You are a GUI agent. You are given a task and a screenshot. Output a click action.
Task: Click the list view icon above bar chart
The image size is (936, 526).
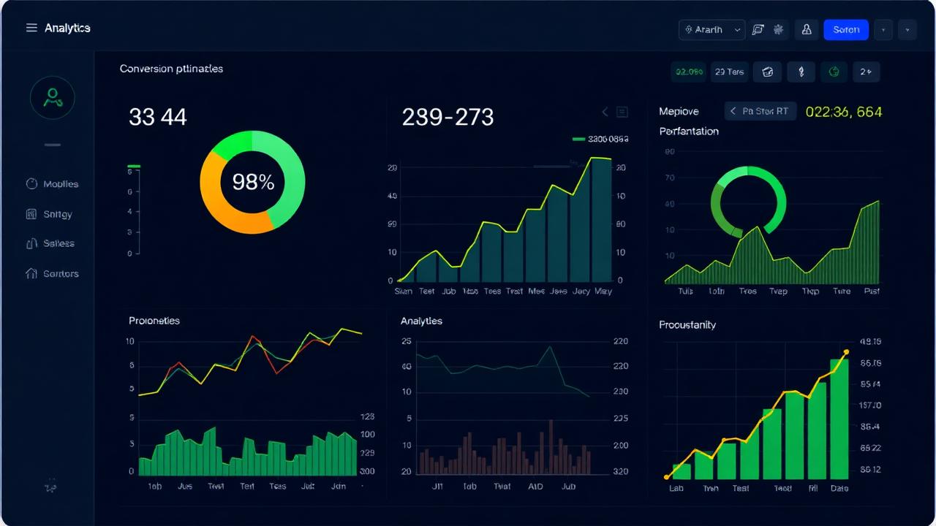click(622, 112)
